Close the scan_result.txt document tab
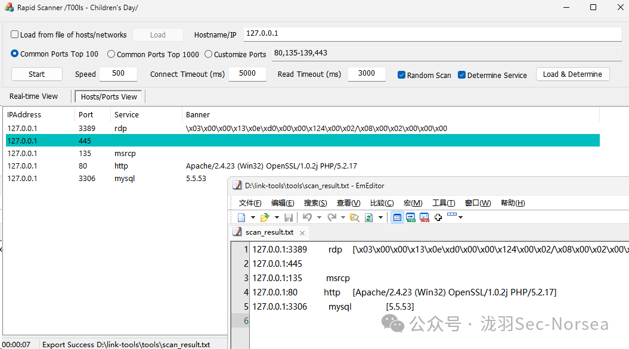Viewport: 629px width, 349px height. 302,233
